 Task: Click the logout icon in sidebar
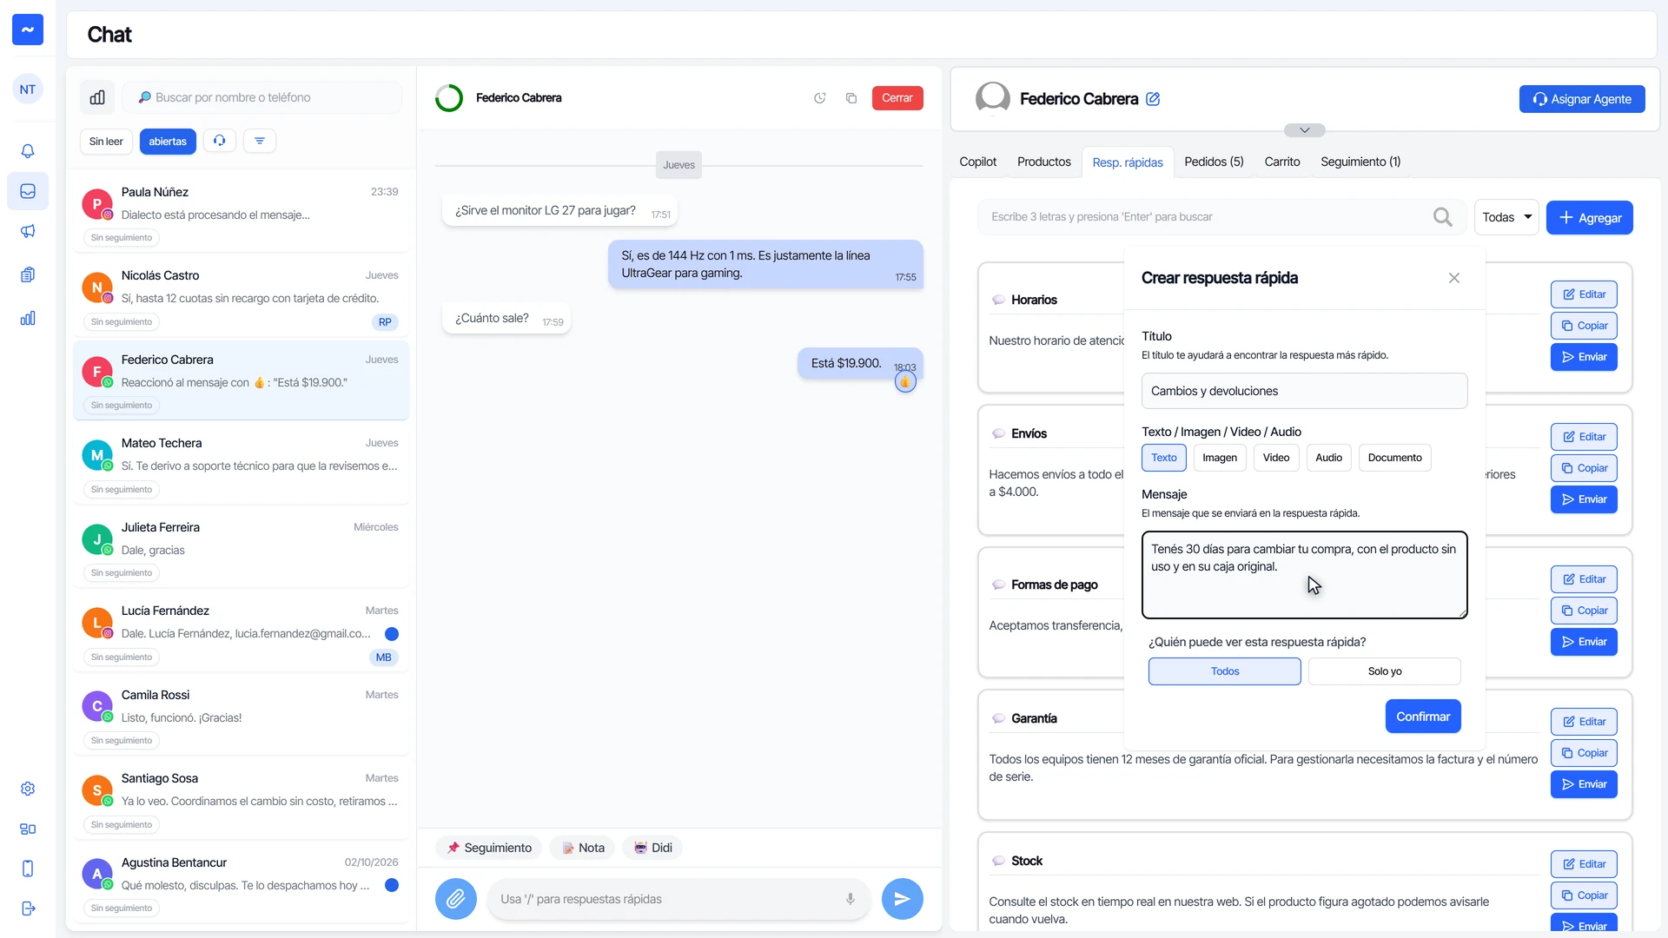tap(28, 908)
